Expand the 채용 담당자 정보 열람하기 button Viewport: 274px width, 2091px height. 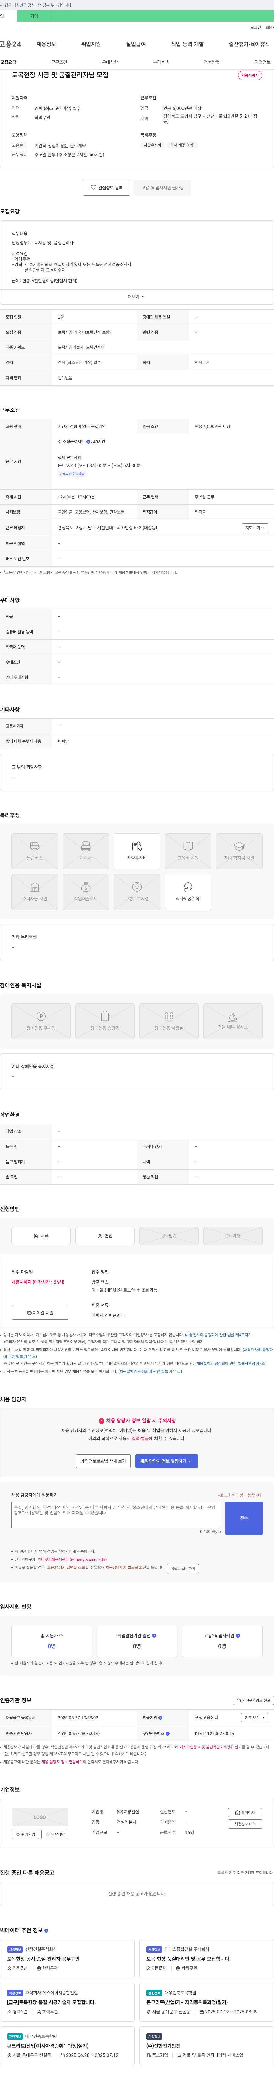point(166,1461)
